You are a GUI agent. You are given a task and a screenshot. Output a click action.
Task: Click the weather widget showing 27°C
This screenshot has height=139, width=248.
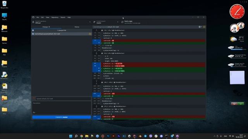click(237, 39)
